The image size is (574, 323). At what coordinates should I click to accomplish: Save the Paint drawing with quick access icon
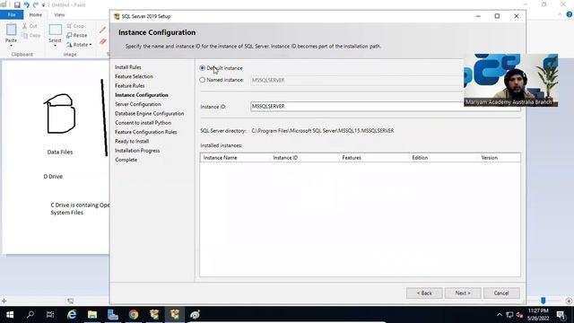click(x=17, y=4)
